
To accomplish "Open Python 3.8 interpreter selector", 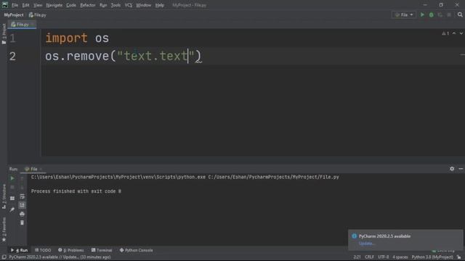I will (x=432, y=257).
